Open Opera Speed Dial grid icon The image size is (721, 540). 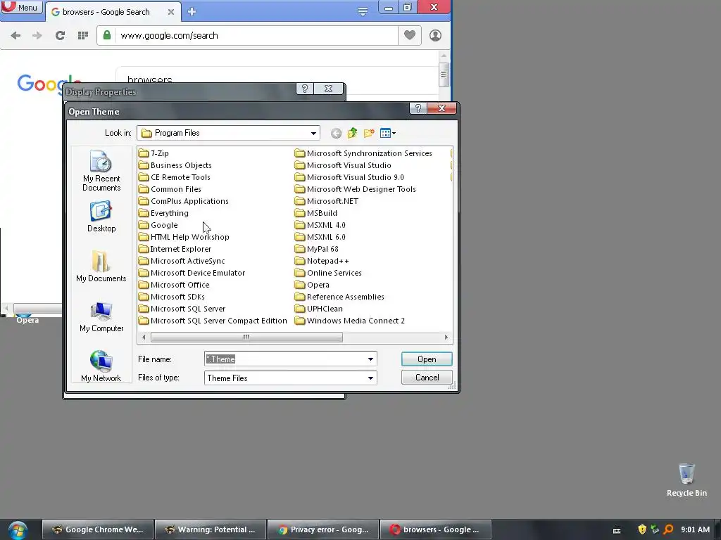click(x=83, y=35)
